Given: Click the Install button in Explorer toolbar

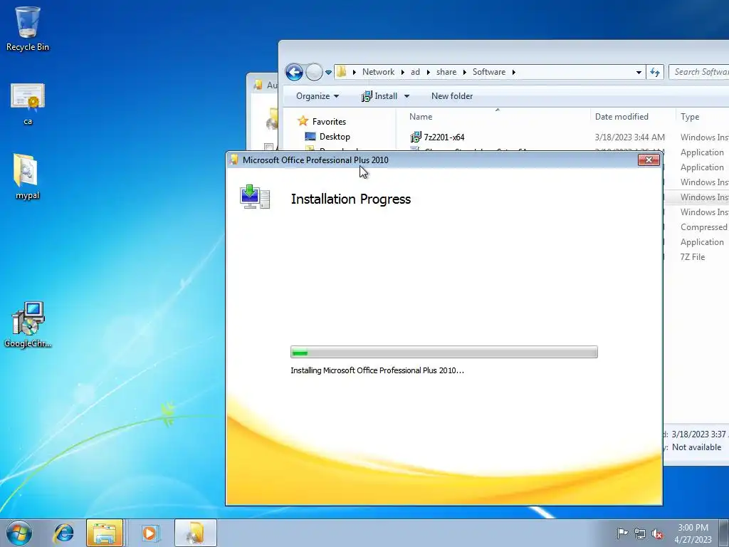Looking at the screenshot, I should pyautogui.click(x=380, y=96).
